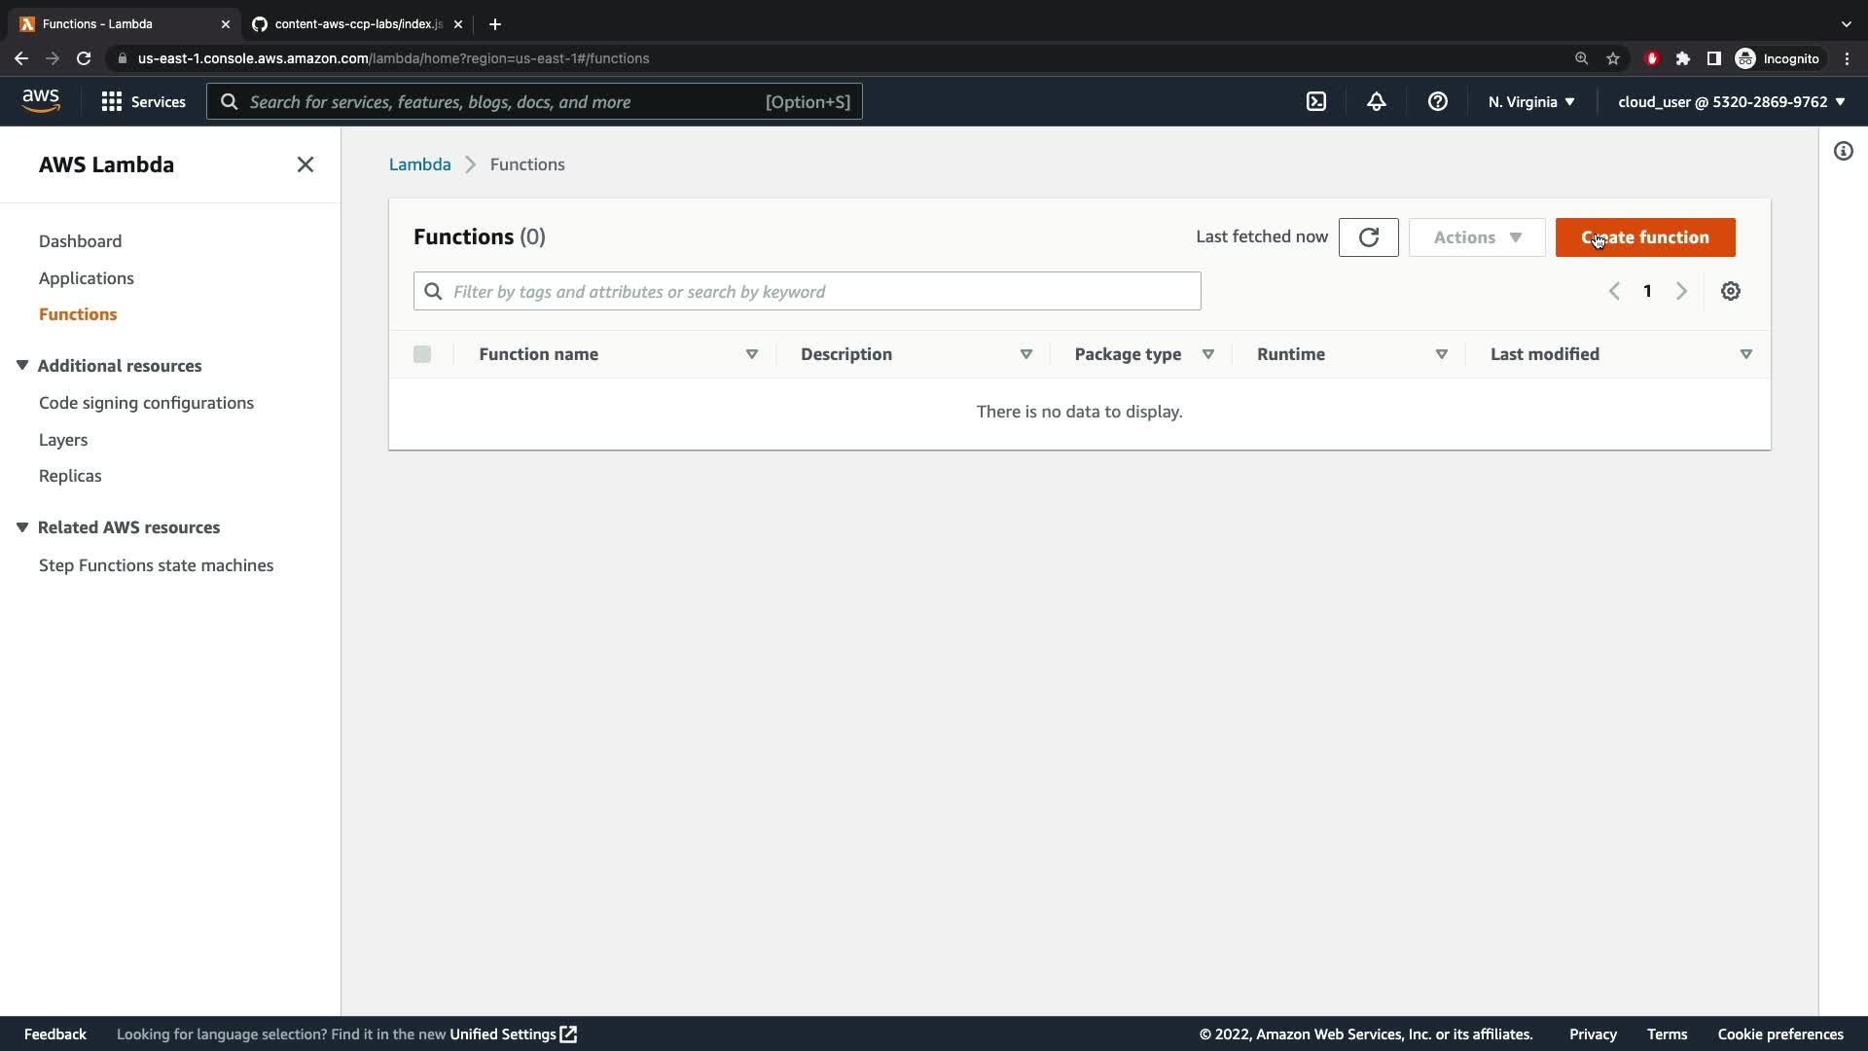Open the info panel icon
1868x1051 pixels.
[x=1843, y=151]
